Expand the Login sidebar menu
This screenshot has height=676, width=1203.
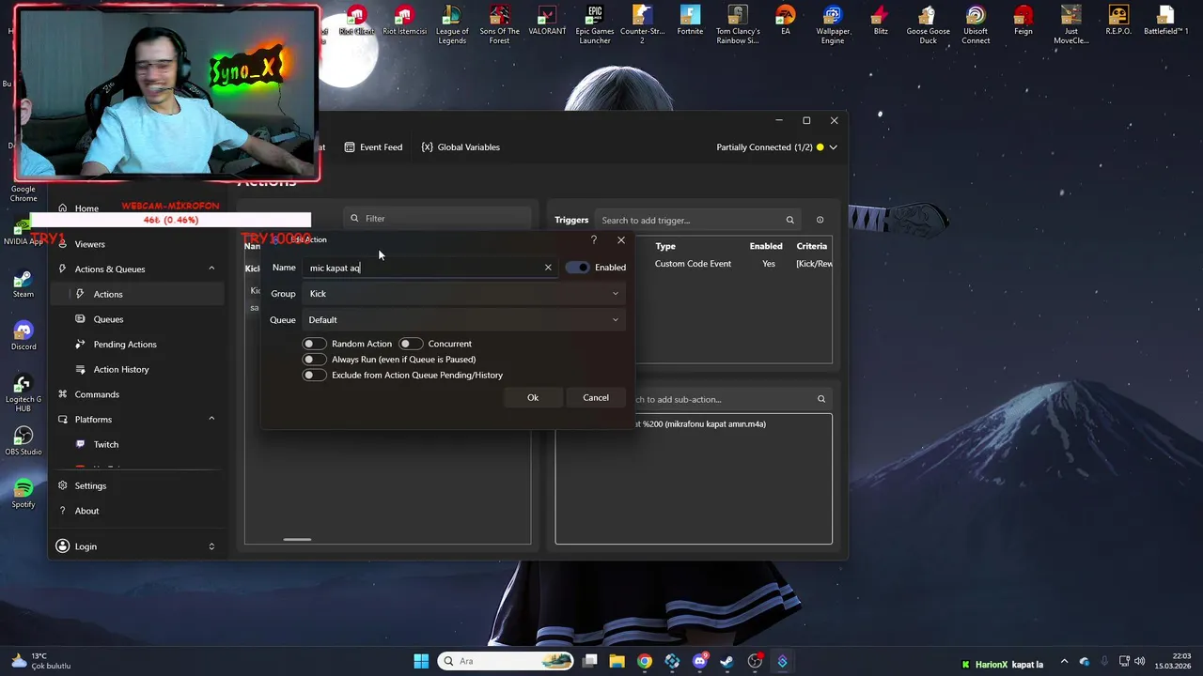(x=211, y=546)
